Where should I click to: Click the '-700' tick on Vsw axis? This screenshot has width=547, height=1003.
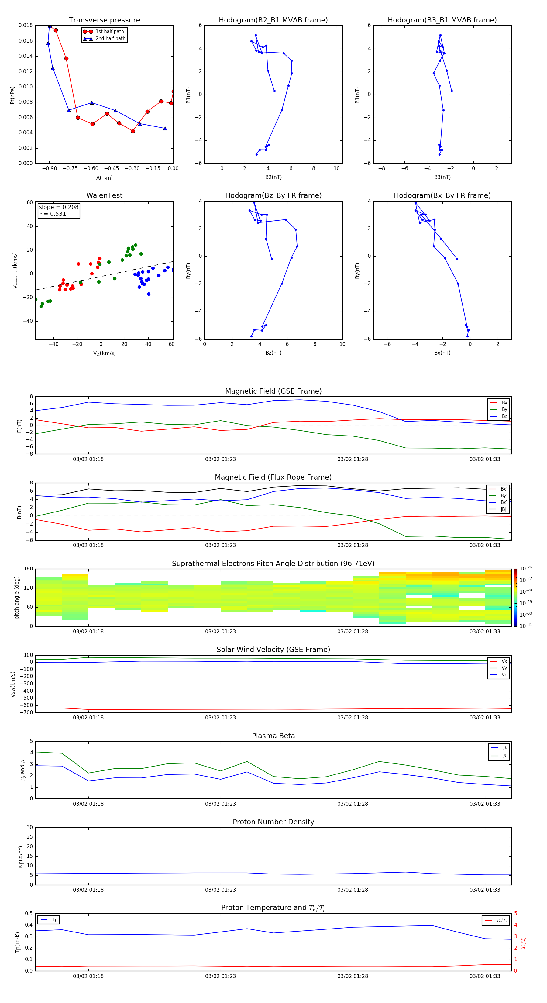click(x=27, y=712)
